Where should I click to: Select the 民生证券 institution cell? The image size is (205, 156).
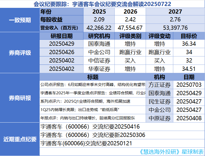(160, 102)
